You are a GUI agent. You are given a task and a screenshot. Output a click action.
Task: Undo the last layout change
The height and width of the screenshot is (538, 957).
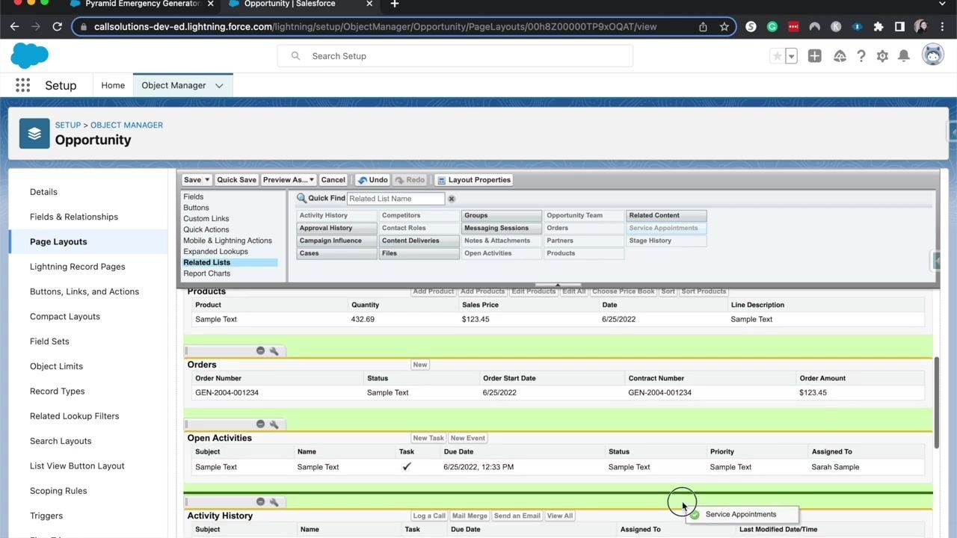pos(372,180)
